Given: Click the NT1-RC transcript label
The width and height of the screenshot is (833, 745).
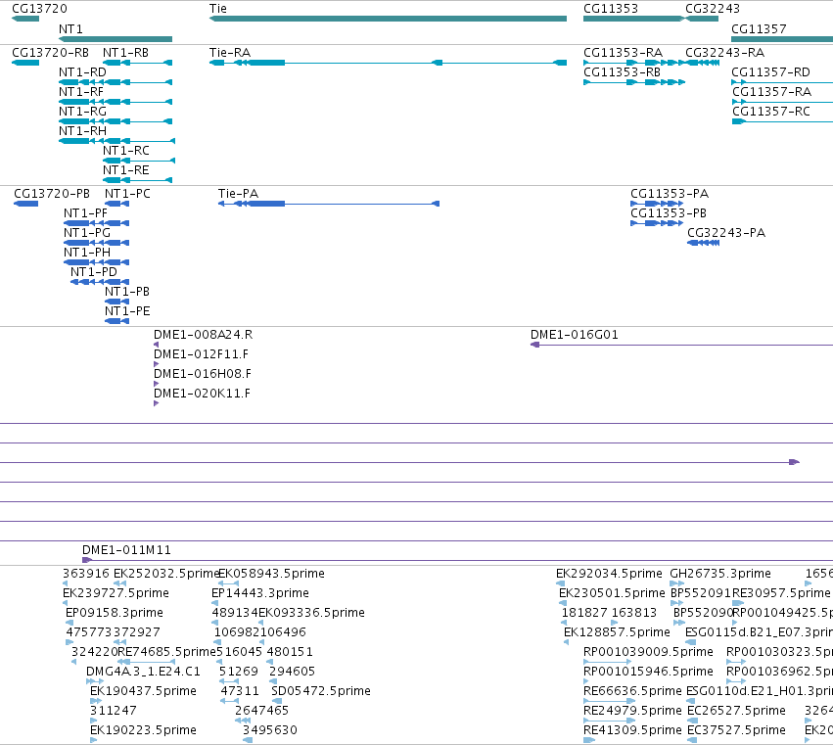Looking at the screenshot, I should (126, 151).
